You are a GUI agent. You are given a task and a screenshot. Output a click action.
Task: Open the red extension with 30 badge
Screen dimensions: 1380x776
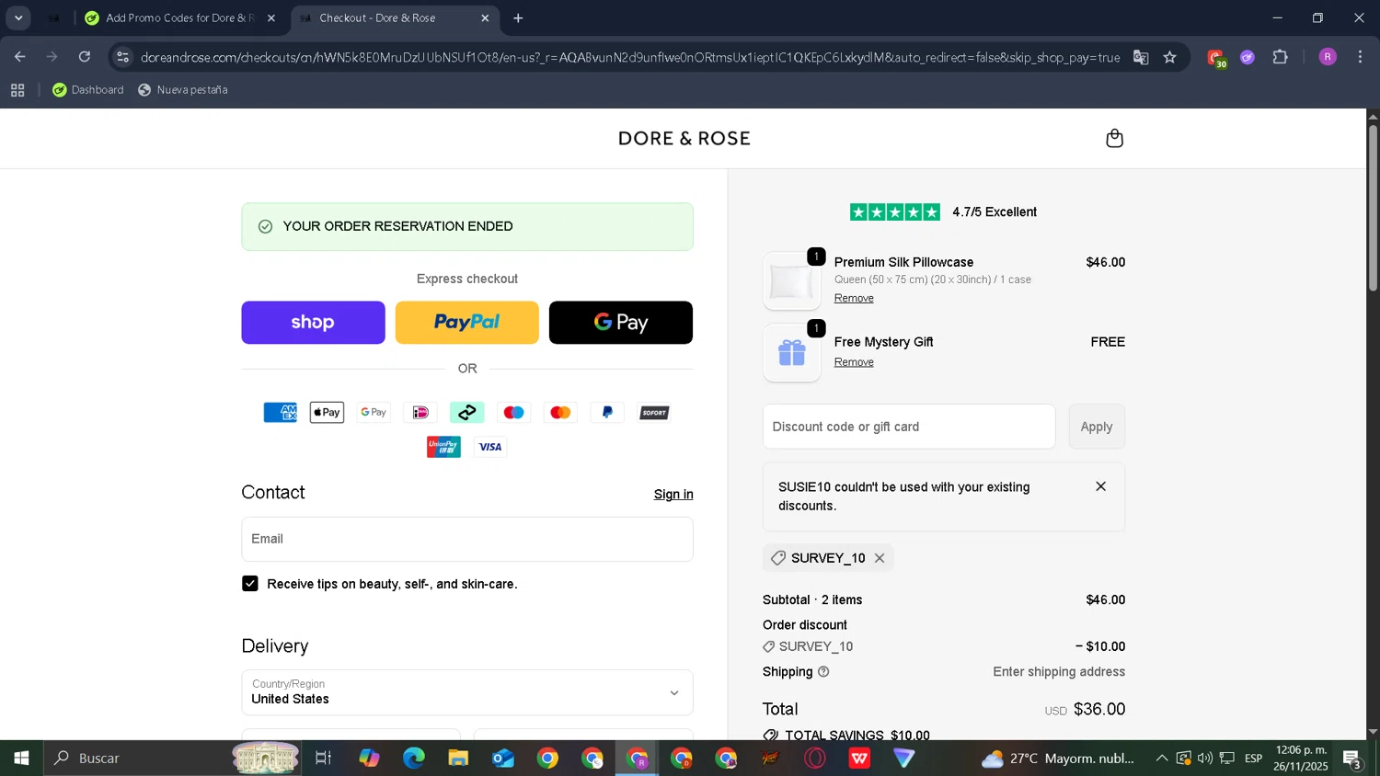[1216, 58]
